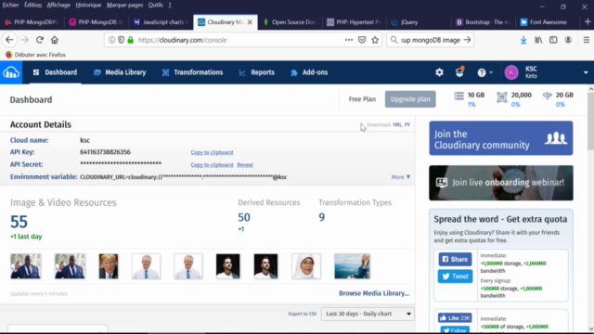Click the Tweet button
This screenshot has height=334, width=594.
[x=455, y=276]
